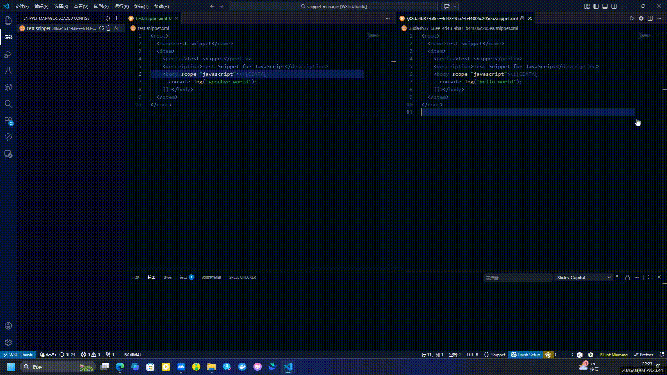667x375 pixels.
Task: Run the snippet file with the play icon
Action: (x=632, y=18)
